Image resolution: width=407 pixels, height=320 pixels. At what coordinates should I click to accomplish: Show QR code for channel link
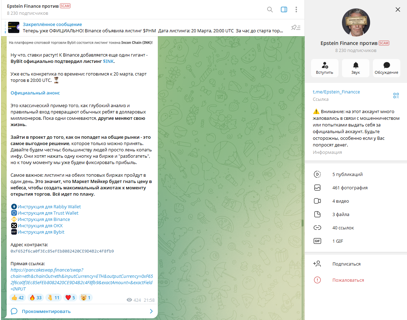click(396, 96)
